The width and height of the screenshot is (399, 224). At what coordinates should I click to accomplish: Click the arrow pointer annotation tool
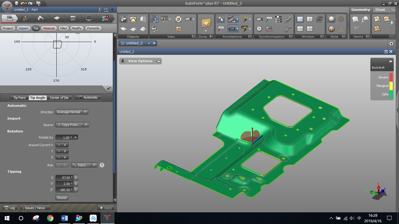[221, 20]
